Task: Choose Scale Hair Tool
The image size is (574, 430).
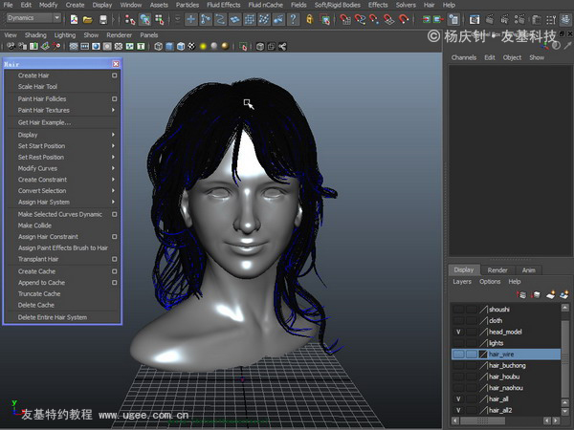Action: click(x=37, y=87)
